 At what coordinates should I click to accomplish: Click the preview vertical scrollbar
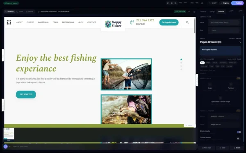tap(195, 26)
